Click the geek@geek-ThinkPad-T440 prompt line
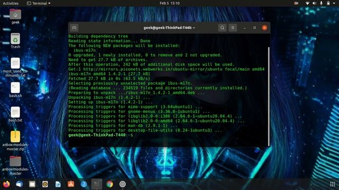The image size is (339, 190). 101,135
